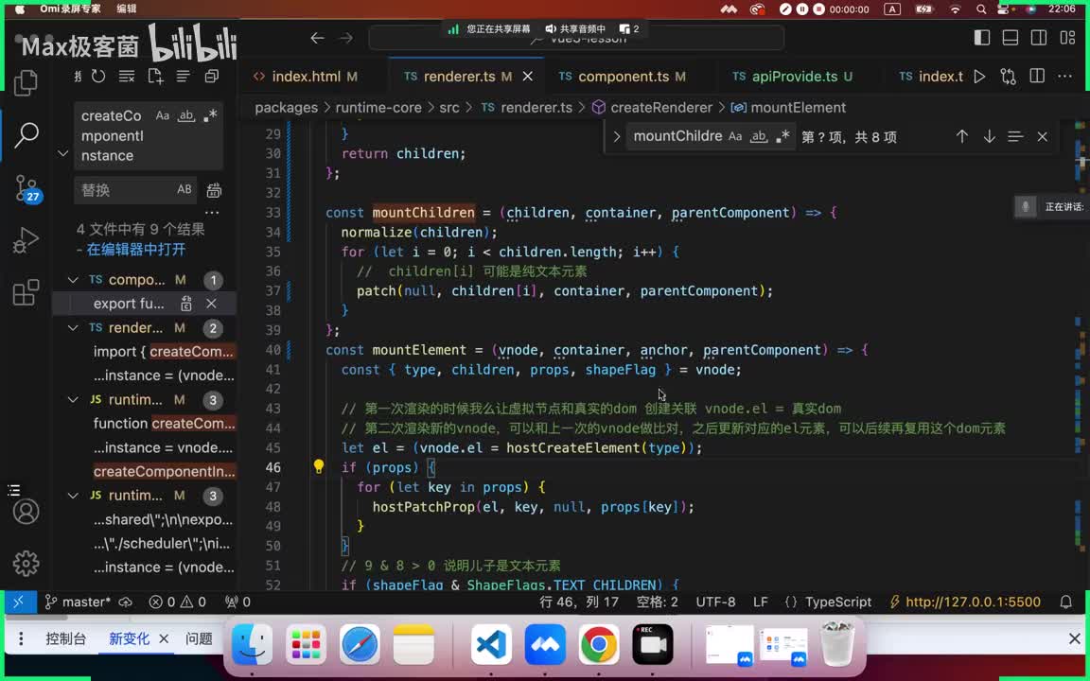Switch to the component.ts editor tab
Image resolution: width=1090 pixels, height=681 pixels.
pyautogui.click(x=623, y=77)
